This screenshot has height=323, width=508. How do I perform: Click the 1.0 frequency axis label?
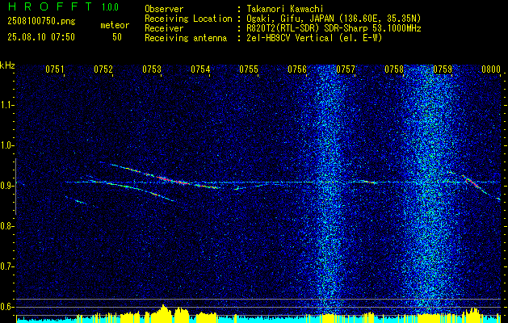tap(5, 145)
